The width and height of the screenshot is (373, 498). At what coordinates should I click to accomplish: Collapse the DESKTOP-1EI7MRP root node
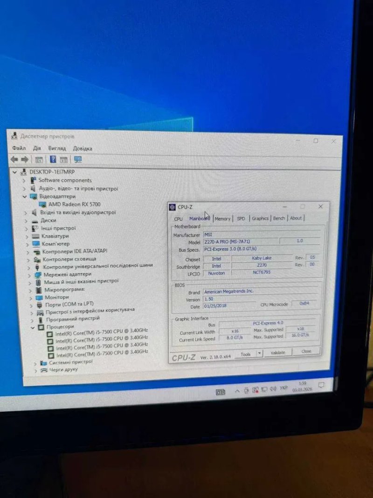(x=14, y=172)
